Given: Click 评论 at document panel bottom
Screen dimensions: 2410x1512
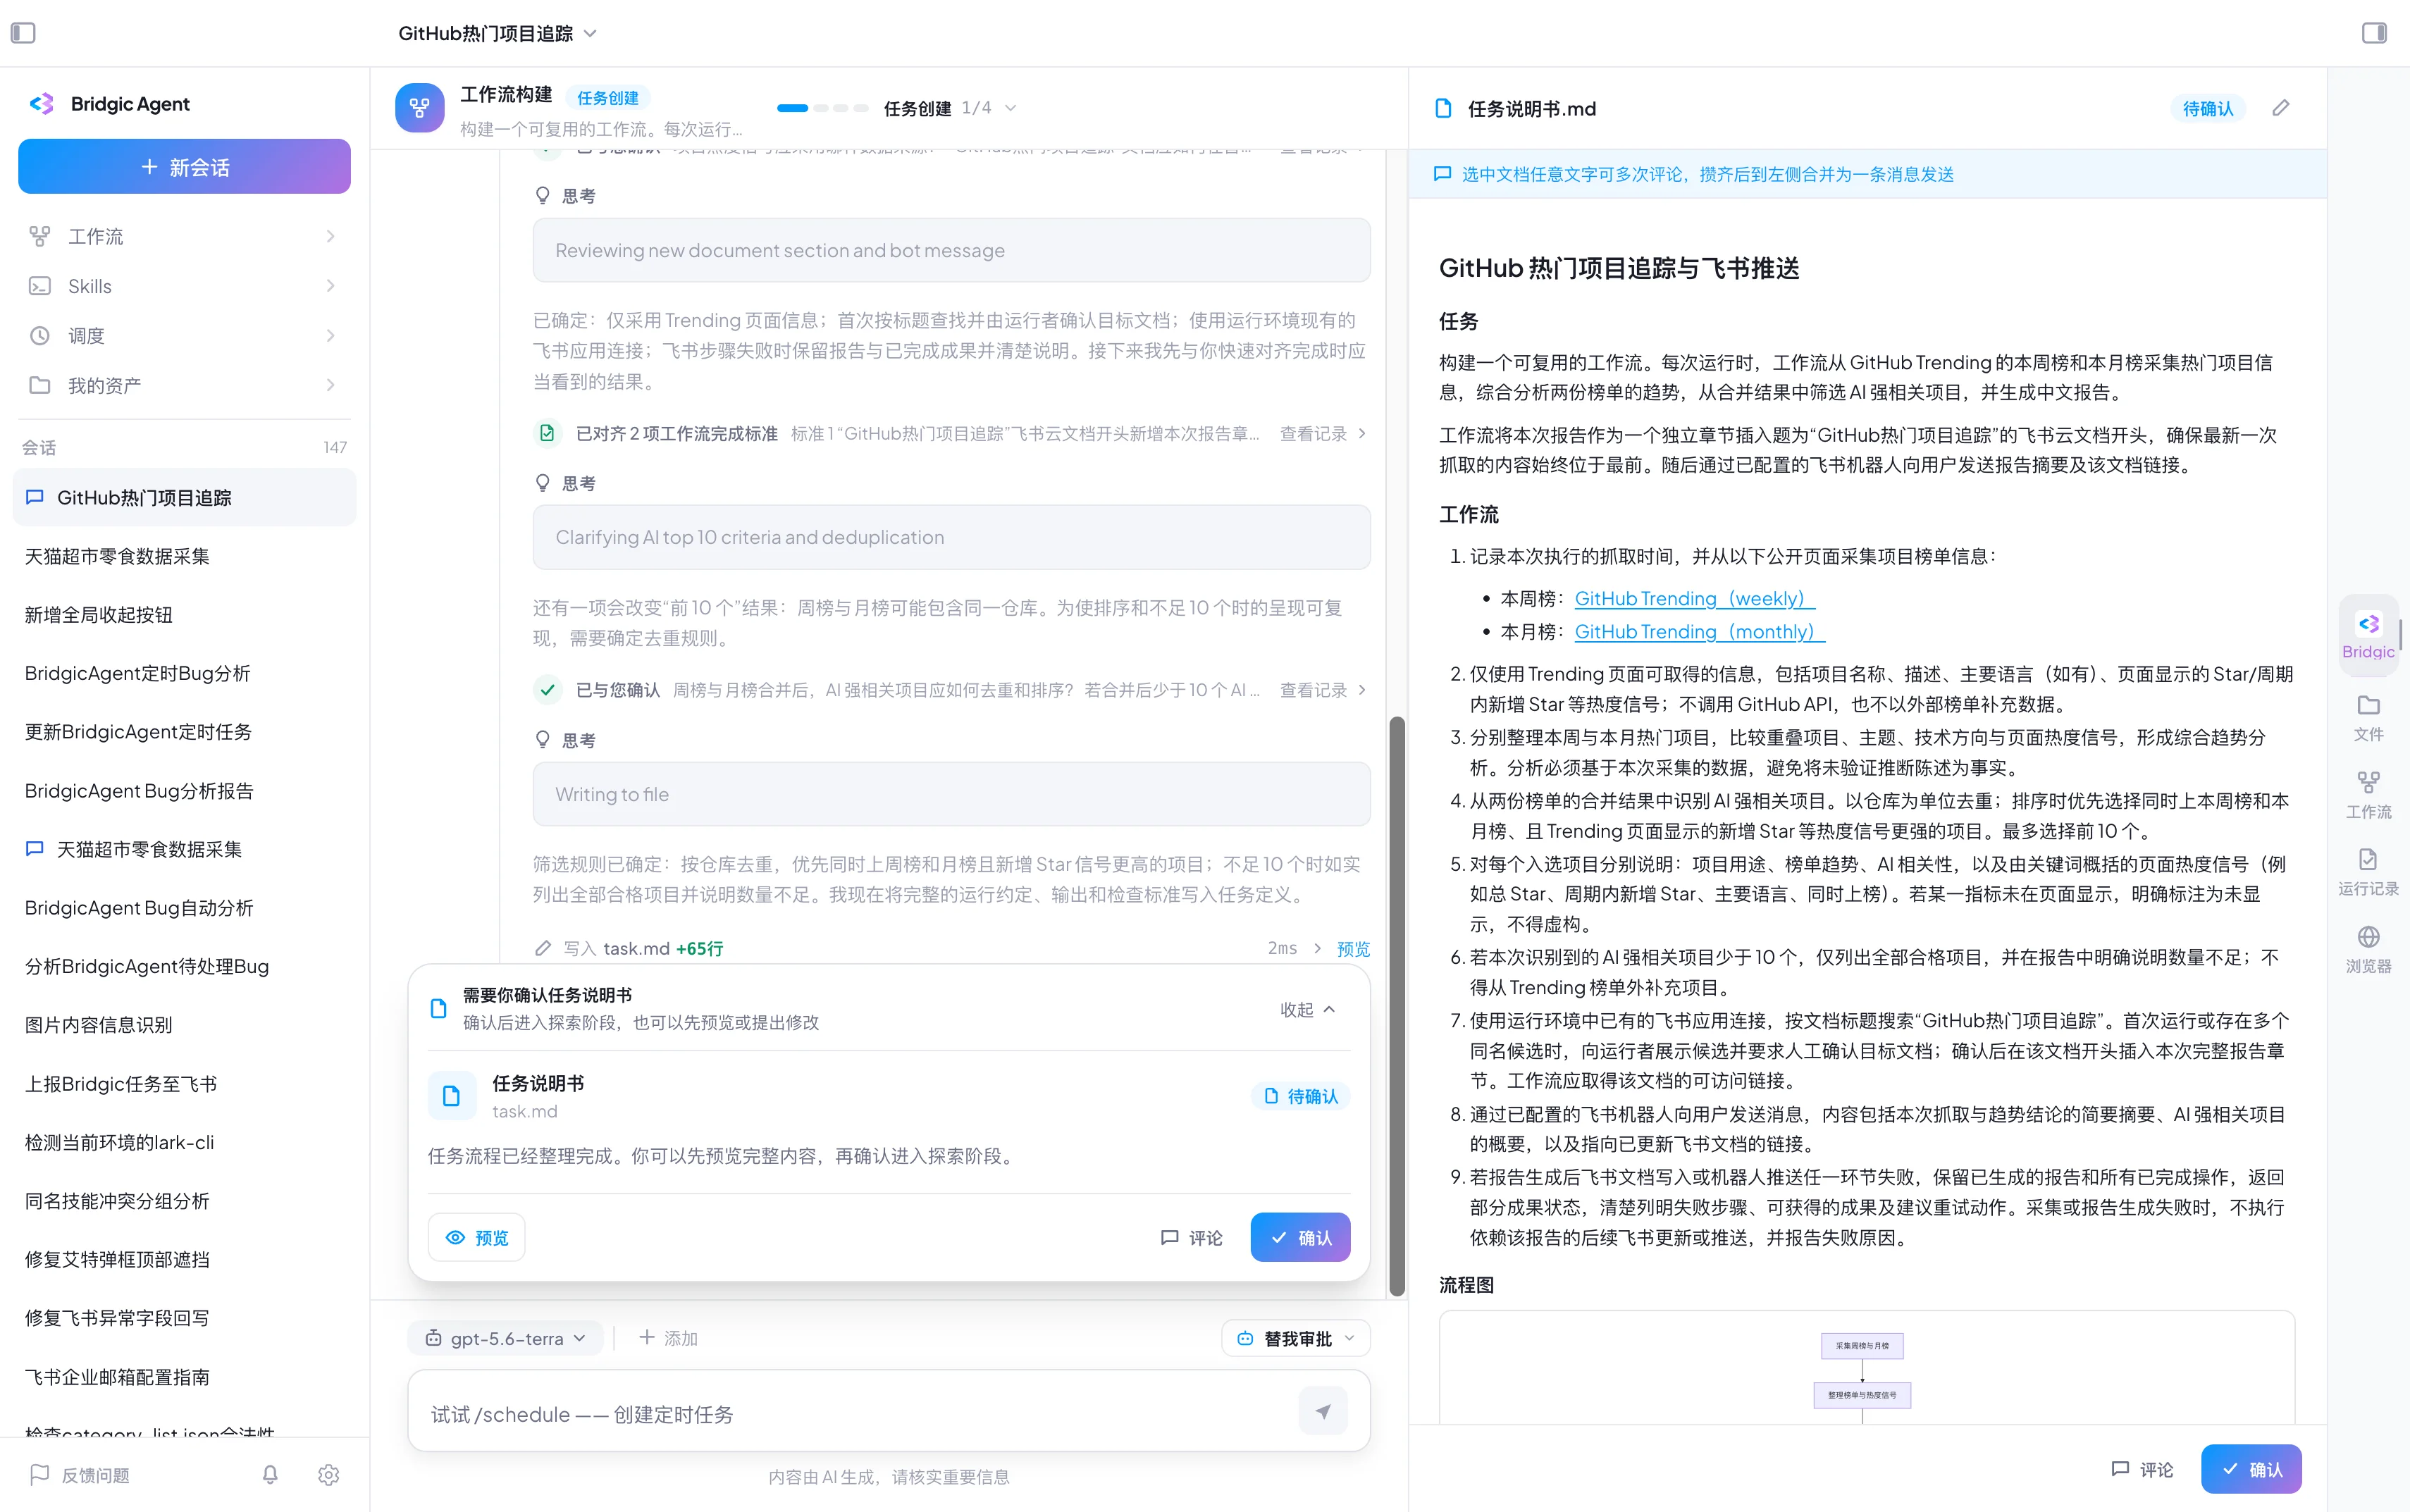Looking at the screenshot, I should (x=2142, y=1469).
